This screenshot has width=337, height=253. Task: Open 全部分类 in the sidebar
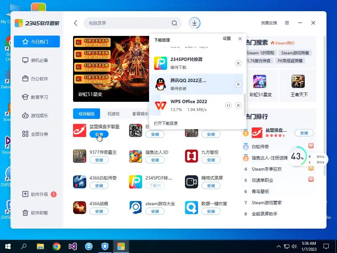pyautogui.click(x=37, y=134)
